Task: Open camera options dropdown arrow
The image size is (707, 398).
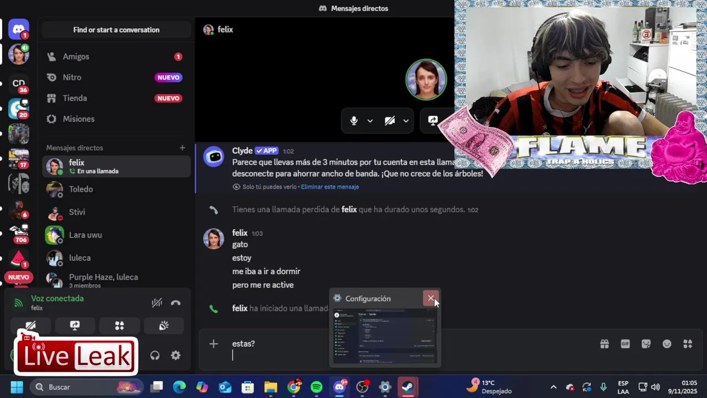Action: point(406,121)
